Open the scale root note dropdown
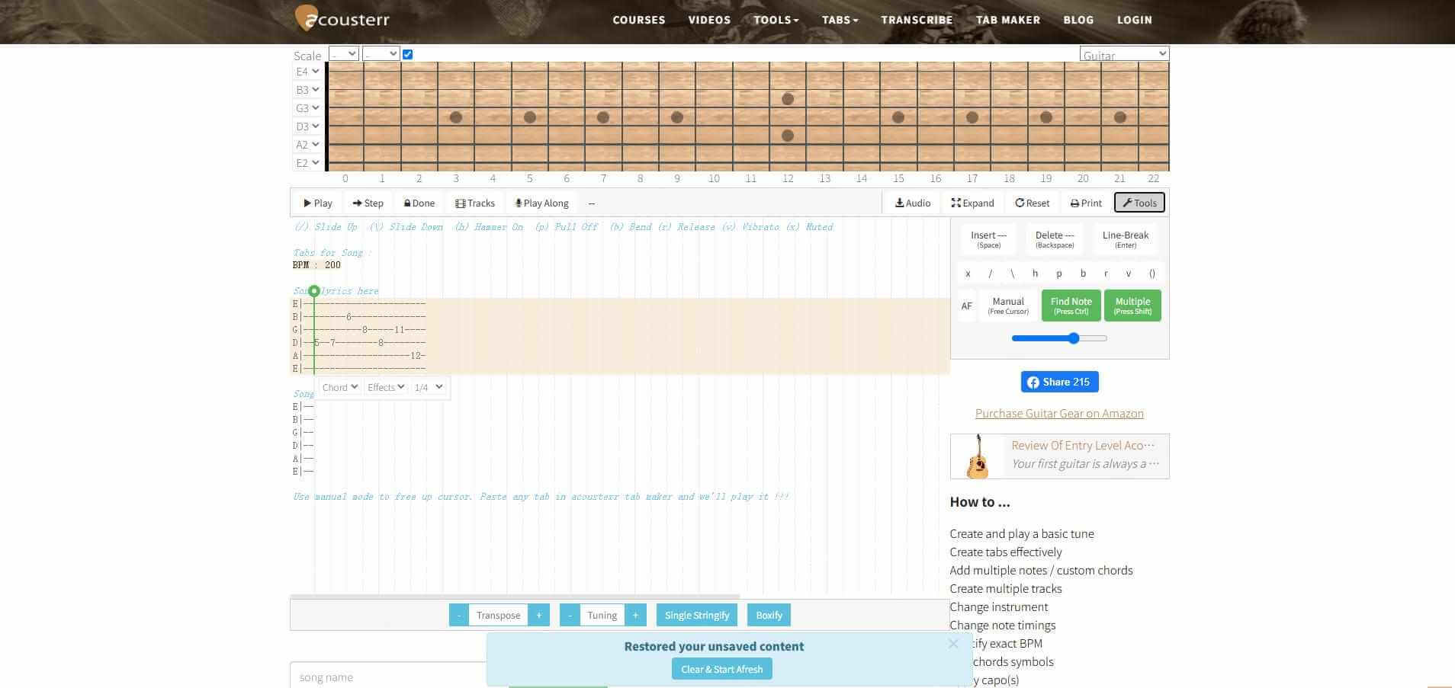This screenshot has width=1455, height=688. click(344, 54)
